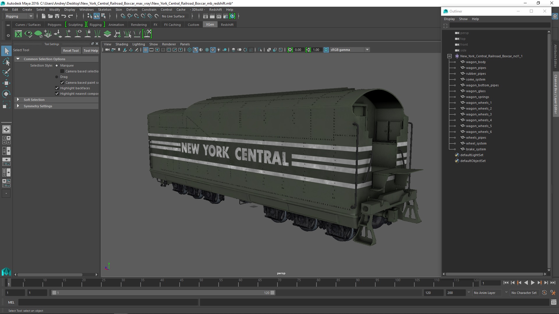The height and width of the screenshot is (314, 559).
Task: Click the Undo arrow icon
Action: coord(64,16)
